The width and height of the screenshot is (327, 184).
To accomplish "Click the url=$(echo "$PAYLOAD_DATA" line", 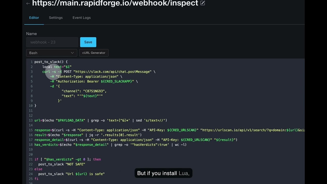I will [x=101, y=120].
